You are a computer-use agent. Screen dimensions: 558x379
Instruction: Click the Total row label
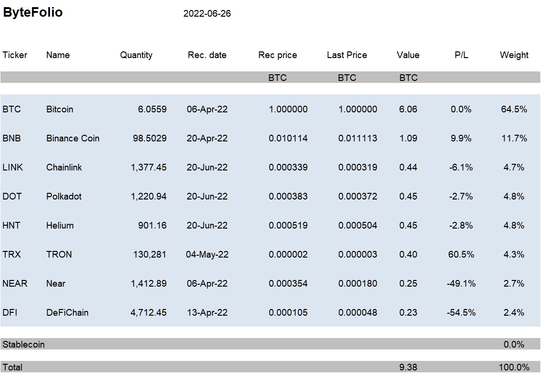(x=12, y=368)
